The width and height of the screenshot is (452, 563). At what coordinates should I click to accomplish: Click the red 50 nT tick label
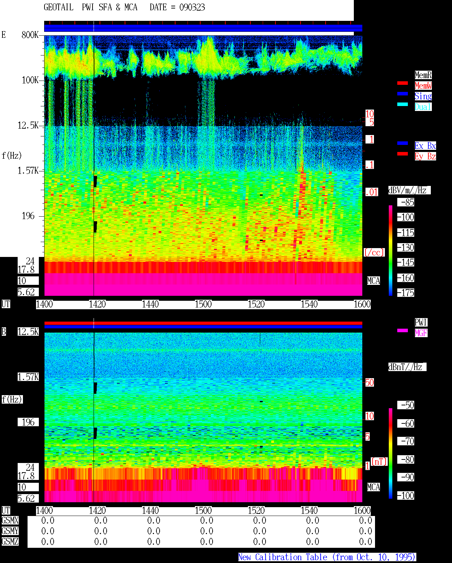369,382
